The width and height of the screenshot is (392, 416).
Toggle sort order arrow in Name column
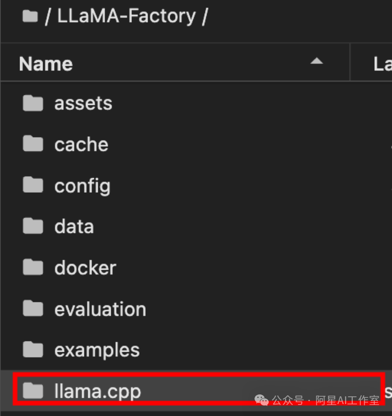tap(317, 61)
